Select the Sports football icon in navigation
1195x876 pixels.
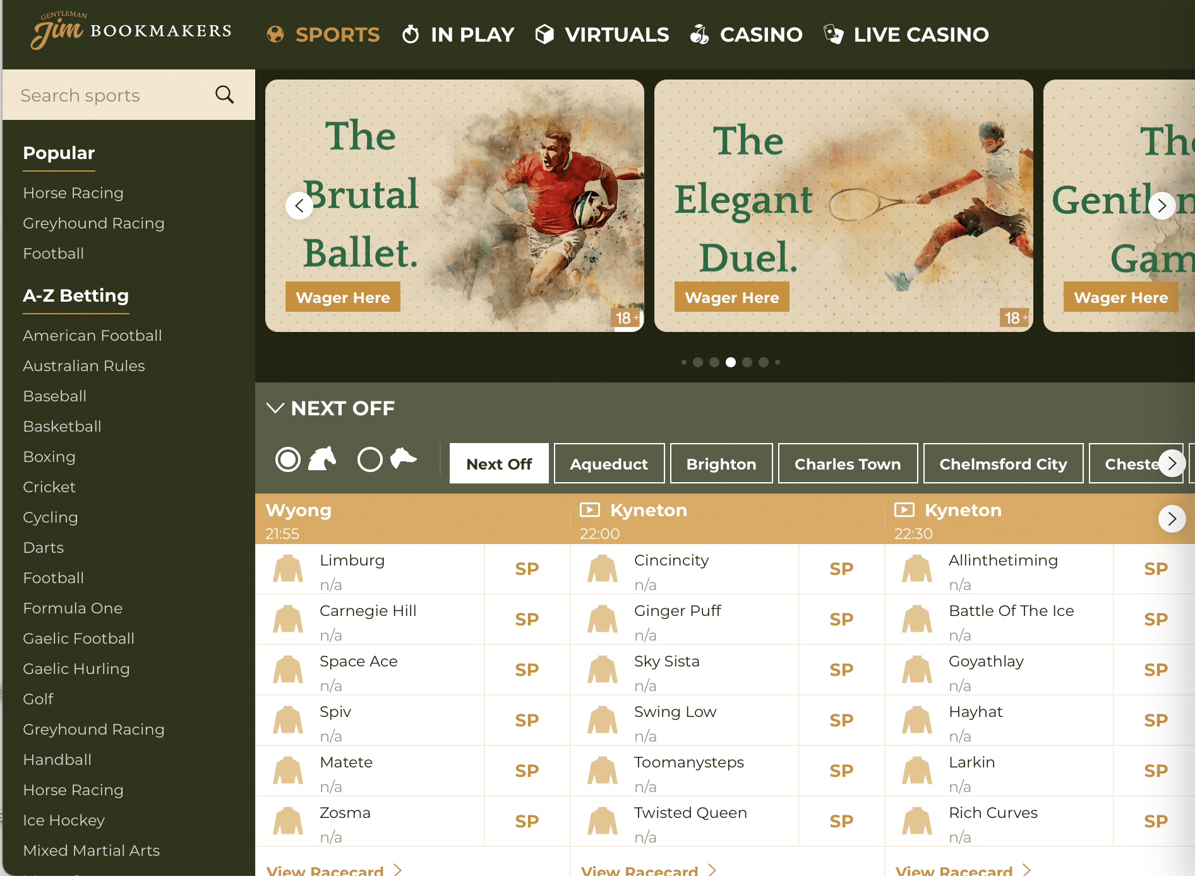click(x=275, y=35)
